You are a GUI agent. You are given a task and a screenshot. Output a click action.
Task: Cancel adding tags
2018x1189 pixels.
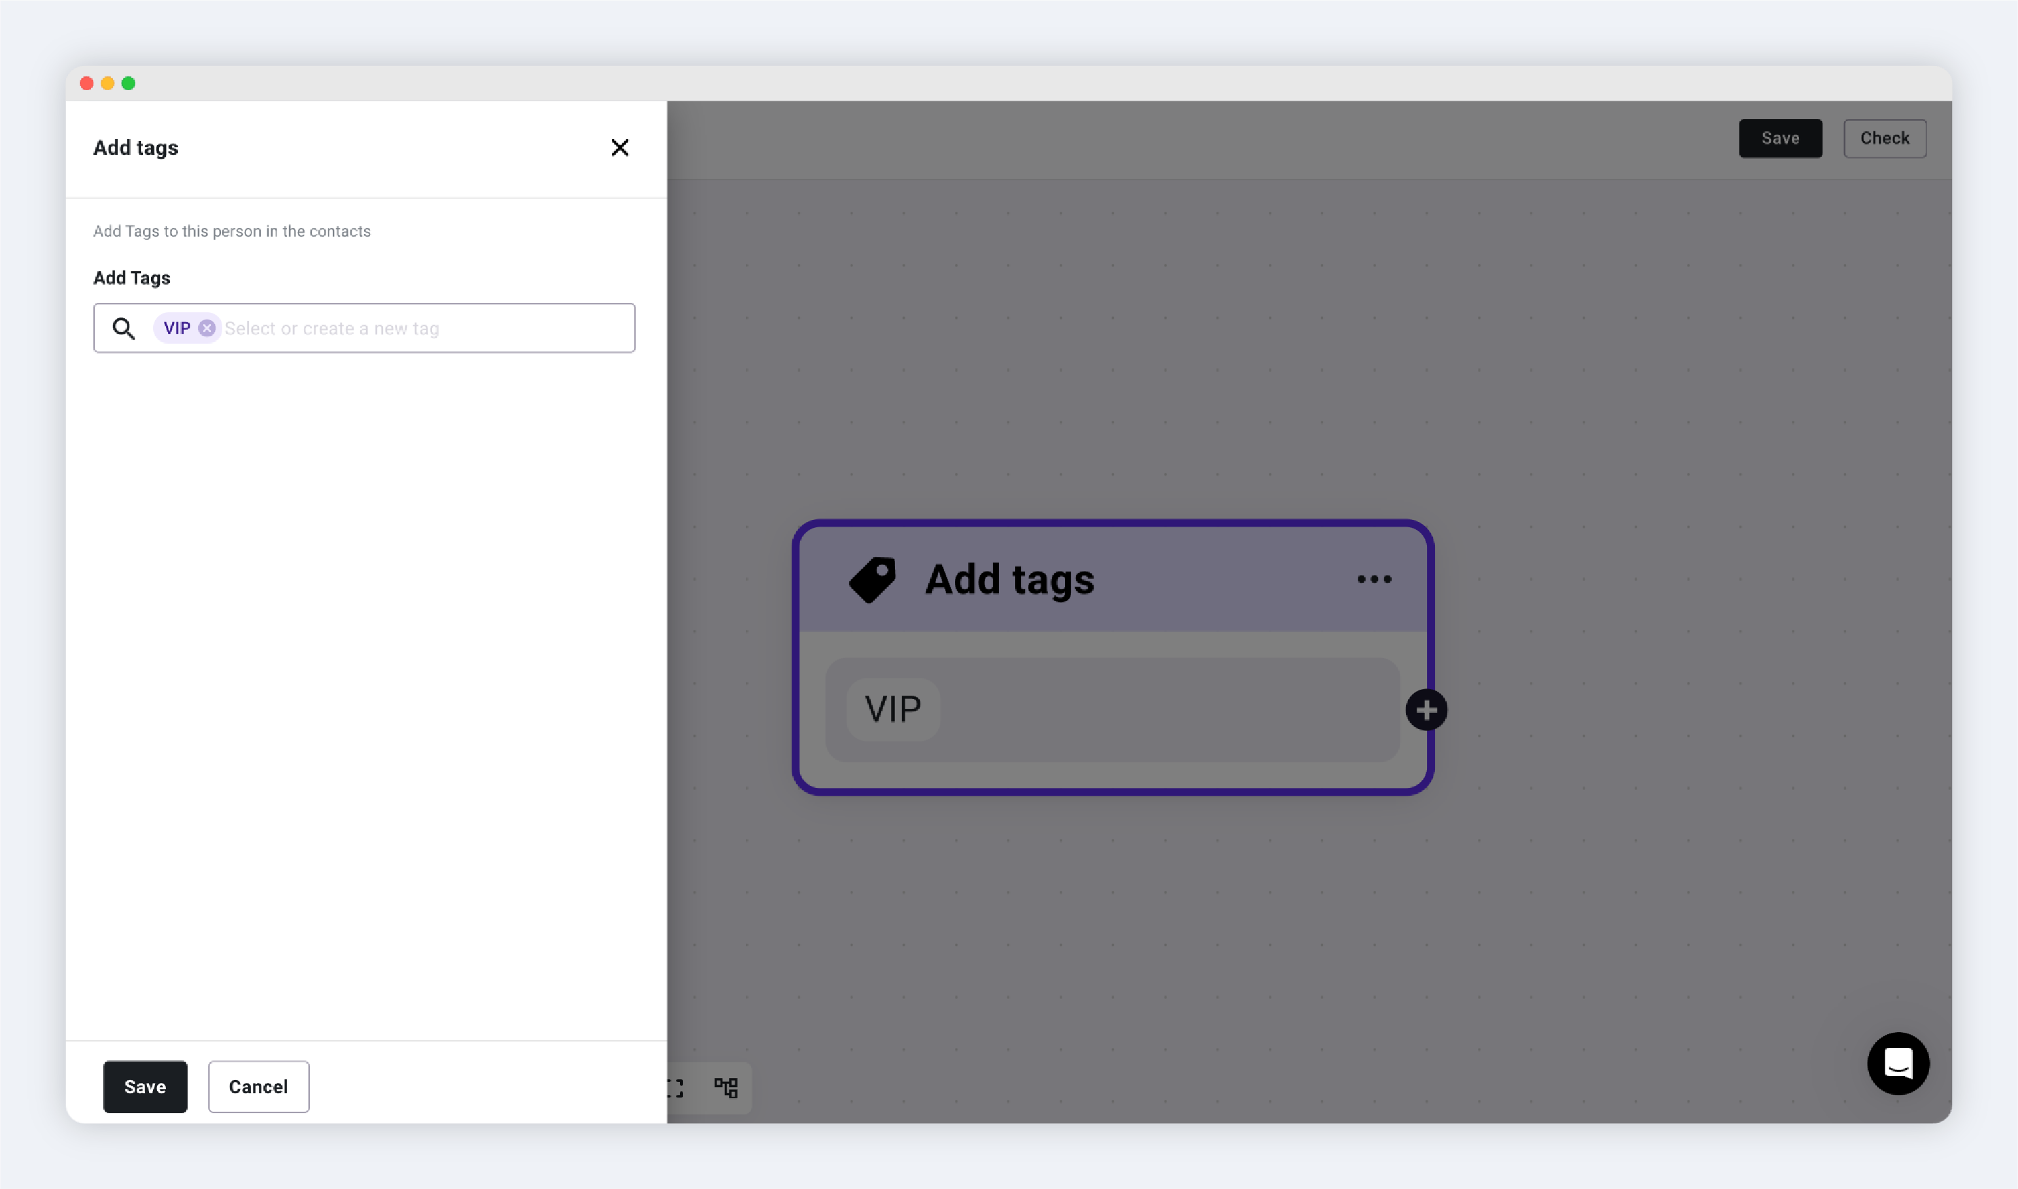click(x=258, y=1086)
